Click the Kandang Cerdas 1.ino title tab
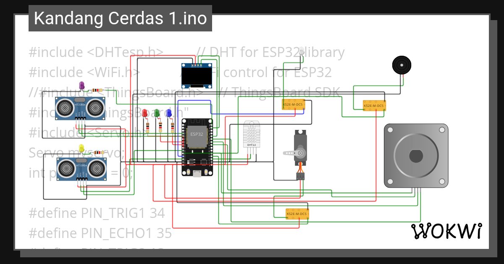 pos(120,18)
